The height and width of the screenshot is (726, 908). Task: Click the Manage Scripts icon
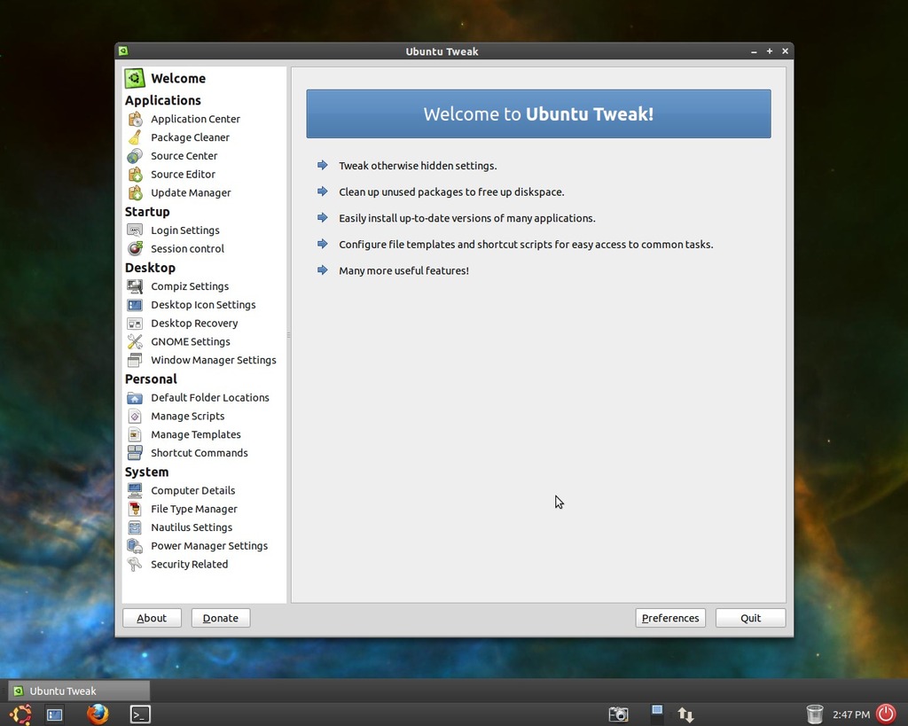click(x=135, y=417)
